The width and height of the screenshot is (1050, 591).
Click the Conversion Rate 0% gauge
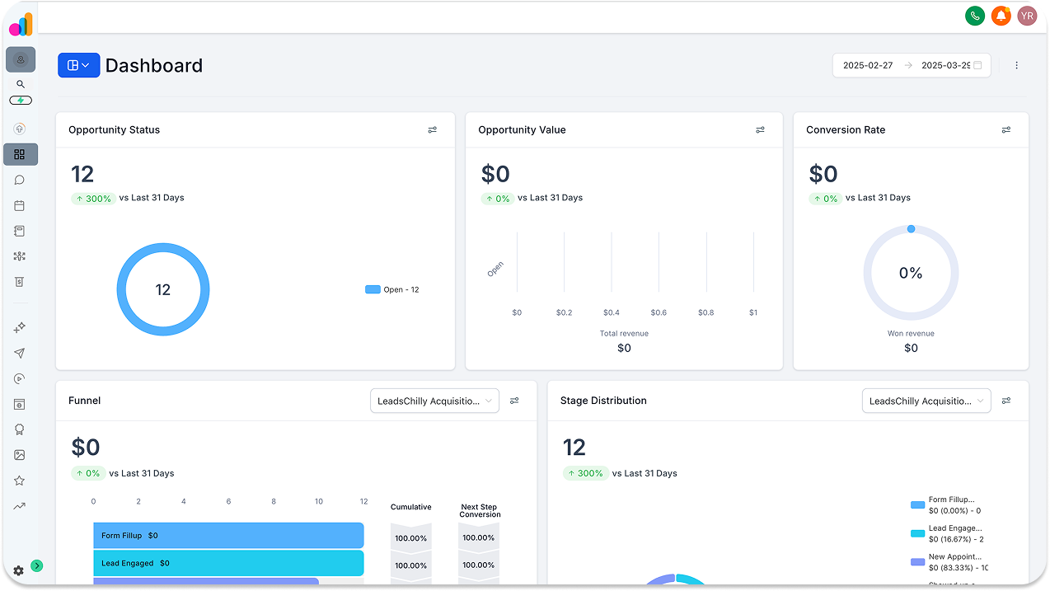[911, 273]
